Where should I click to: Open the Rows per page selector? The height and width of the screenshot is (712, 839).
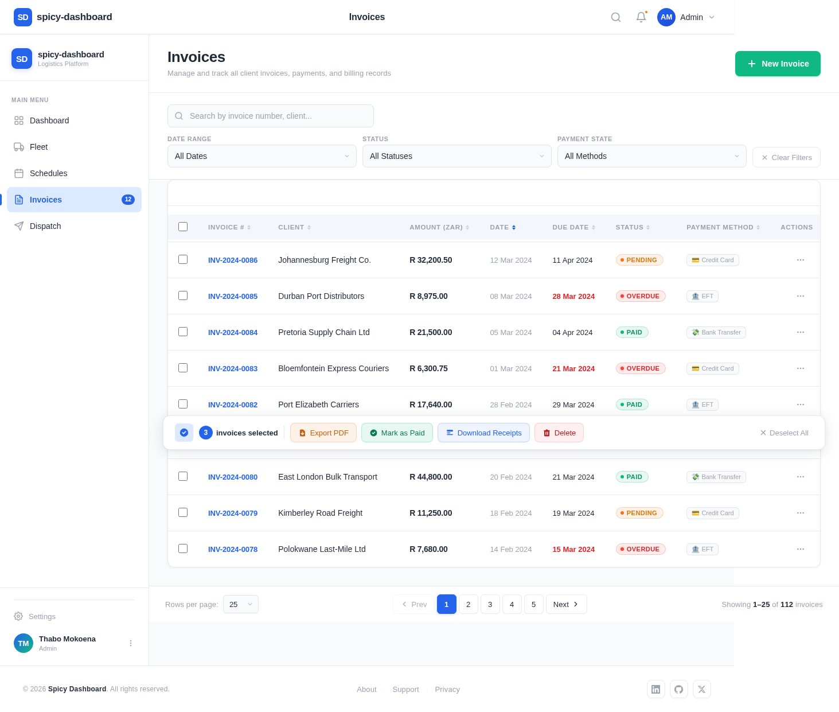pyautogui.click(x=240, y=604)
